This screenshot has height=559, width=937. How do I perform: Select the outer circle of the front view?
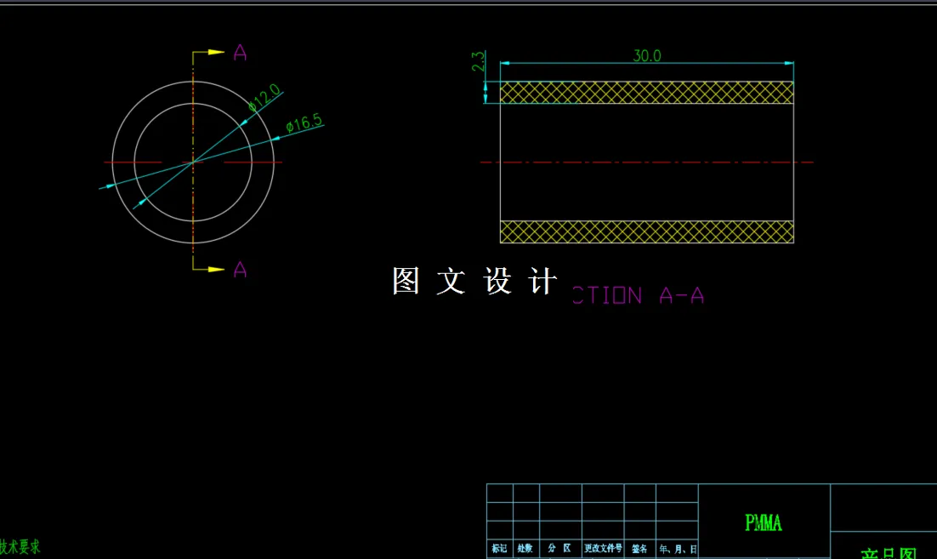click(193, 81)
